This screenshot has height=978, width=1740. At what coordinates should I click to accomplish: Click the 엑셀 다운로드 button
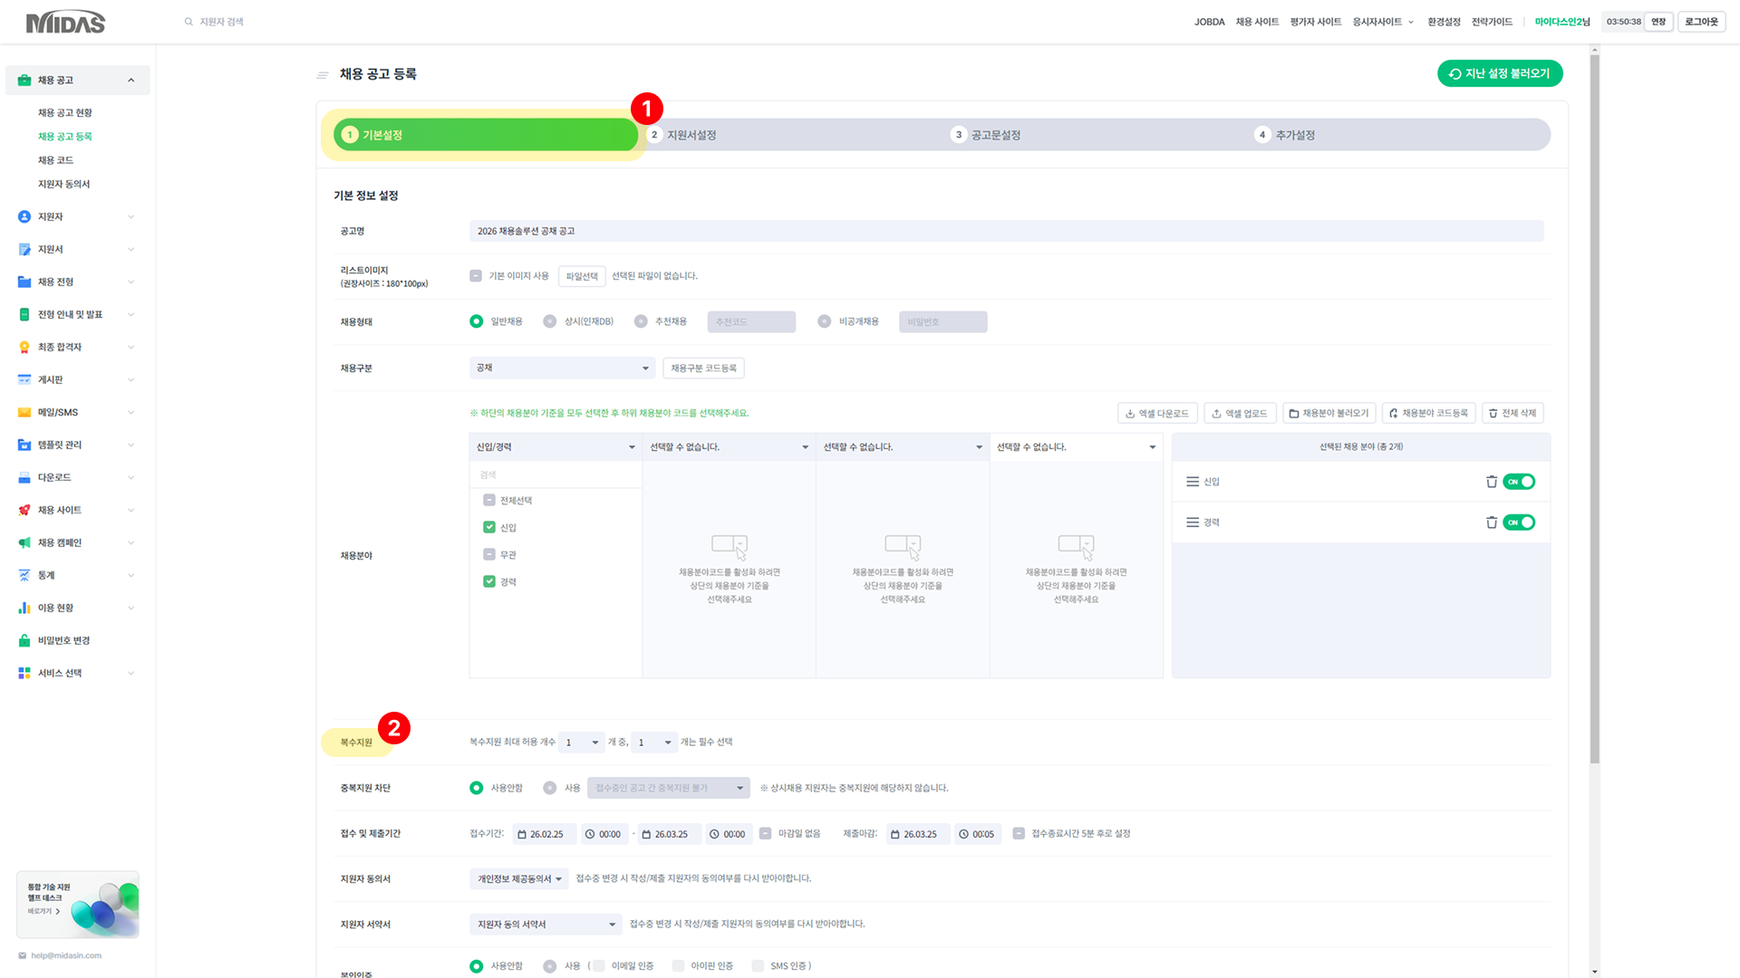1157,413
